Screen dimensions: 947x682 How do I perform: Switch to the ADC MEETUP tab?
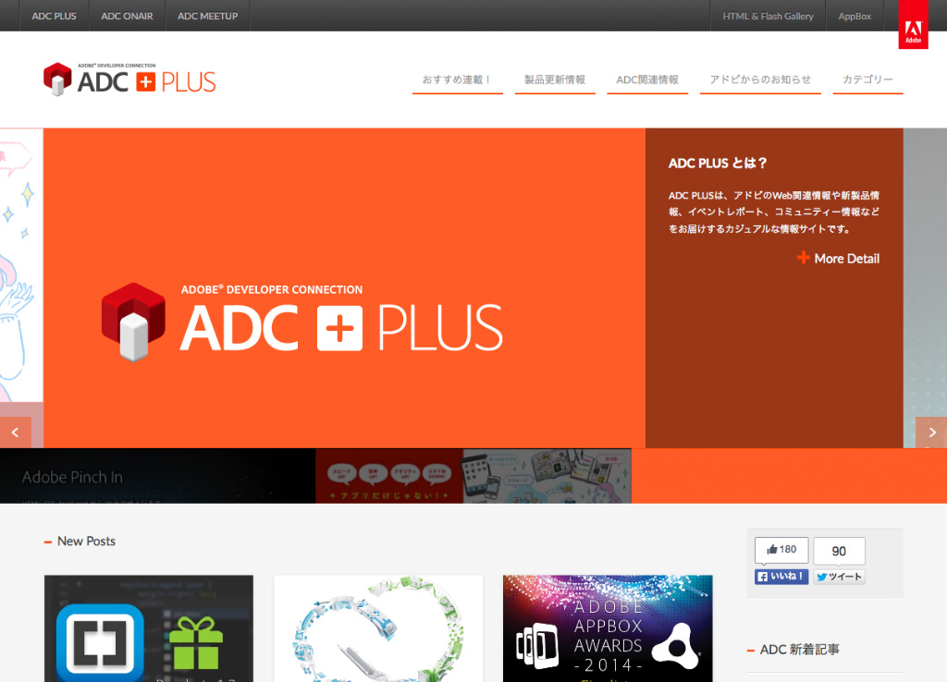(x=207, y=16)
